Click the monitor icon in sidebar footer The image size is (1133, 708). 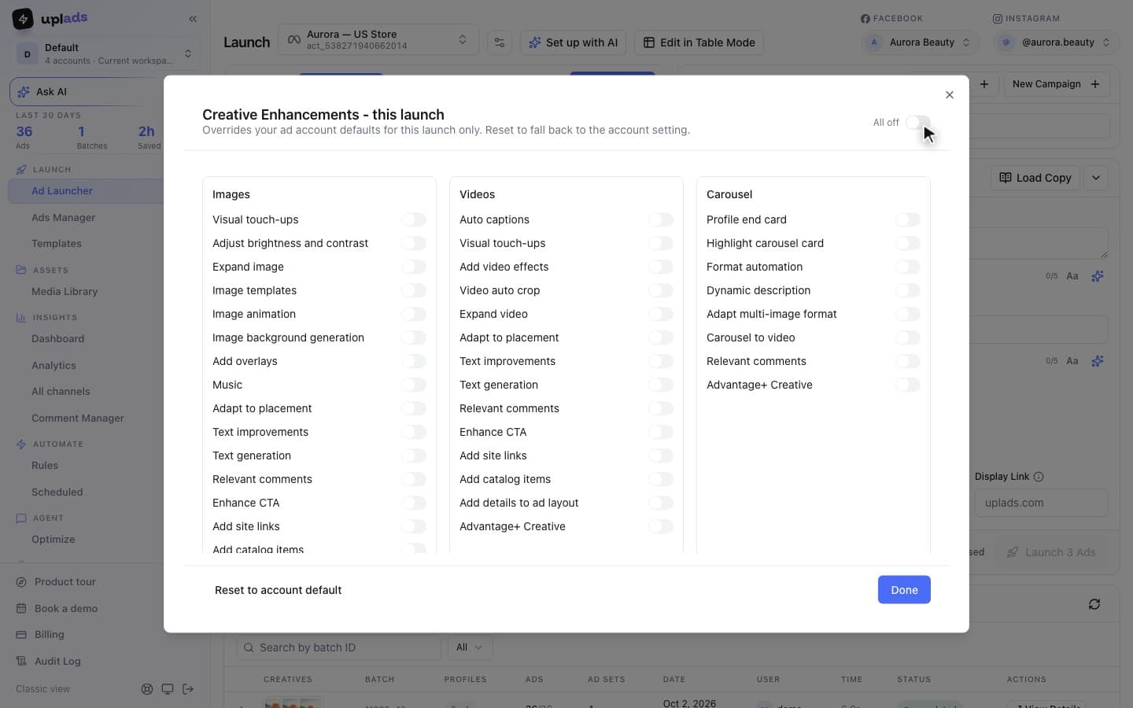coord(168,689)
